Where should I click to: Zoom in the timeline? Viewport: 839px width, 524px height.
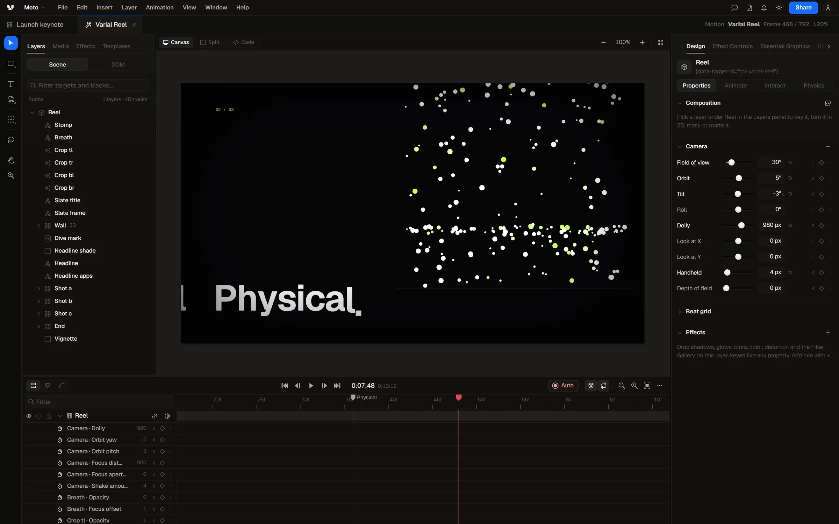pyautogui.click(x=634, y=386)
